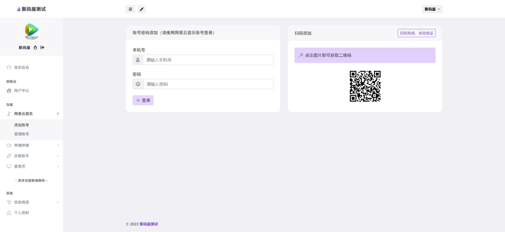
Task: Click the flame icon beside 聚码屋 username
Action: click(x=35, y=48)
